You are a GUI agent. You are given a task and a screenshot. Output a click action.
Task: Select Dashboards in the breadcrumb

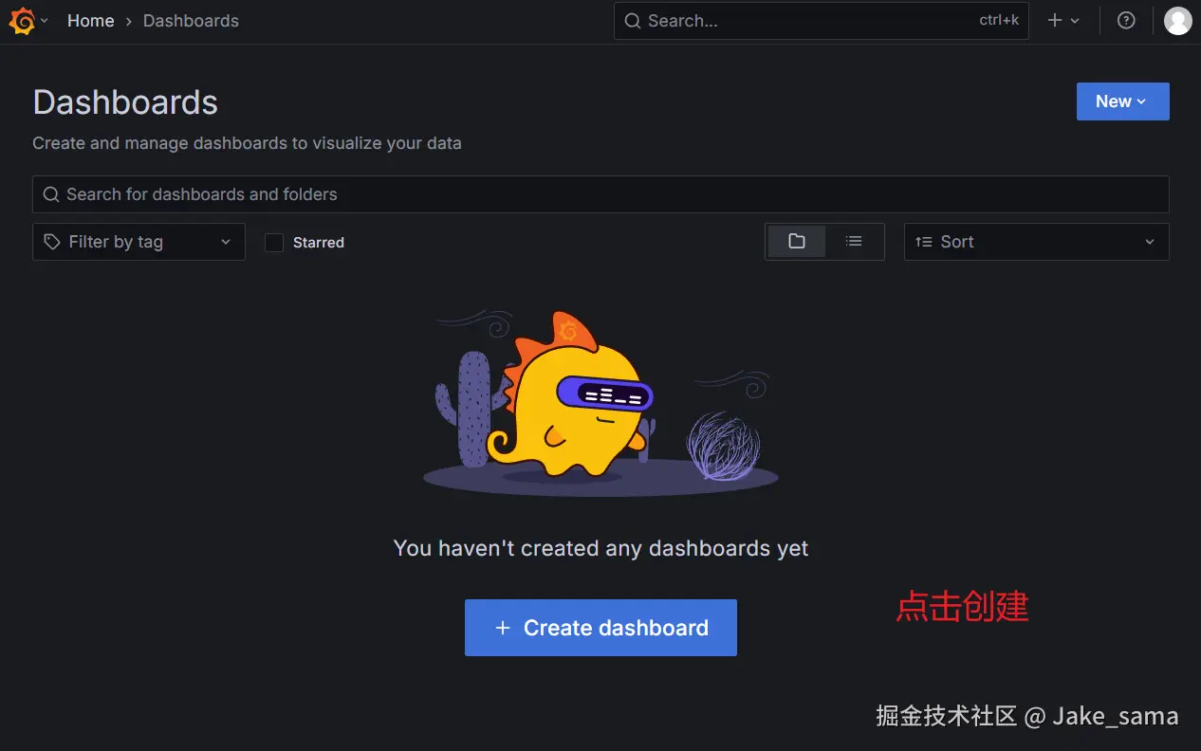pyautogui.click(x=191, y=20)
